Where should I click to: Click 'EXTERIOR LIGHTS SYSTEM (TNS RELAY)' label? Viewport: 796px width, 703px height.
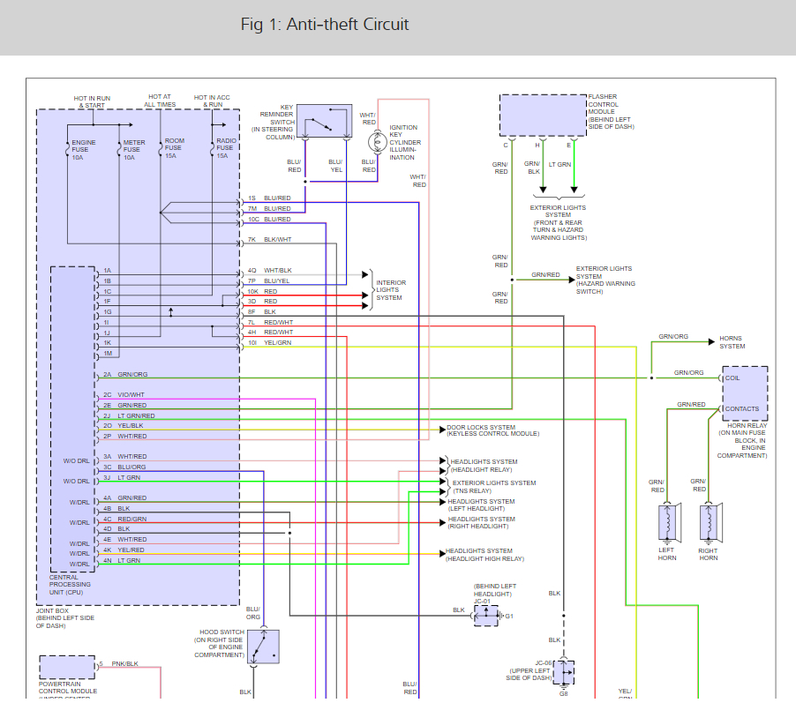pos(494,487)
